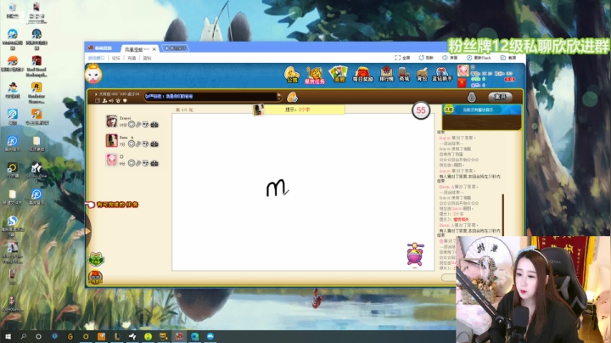Screen dimensions: 611x343
Task: Click the up-down arrows at chat box end
Action: tap(278, 96)
